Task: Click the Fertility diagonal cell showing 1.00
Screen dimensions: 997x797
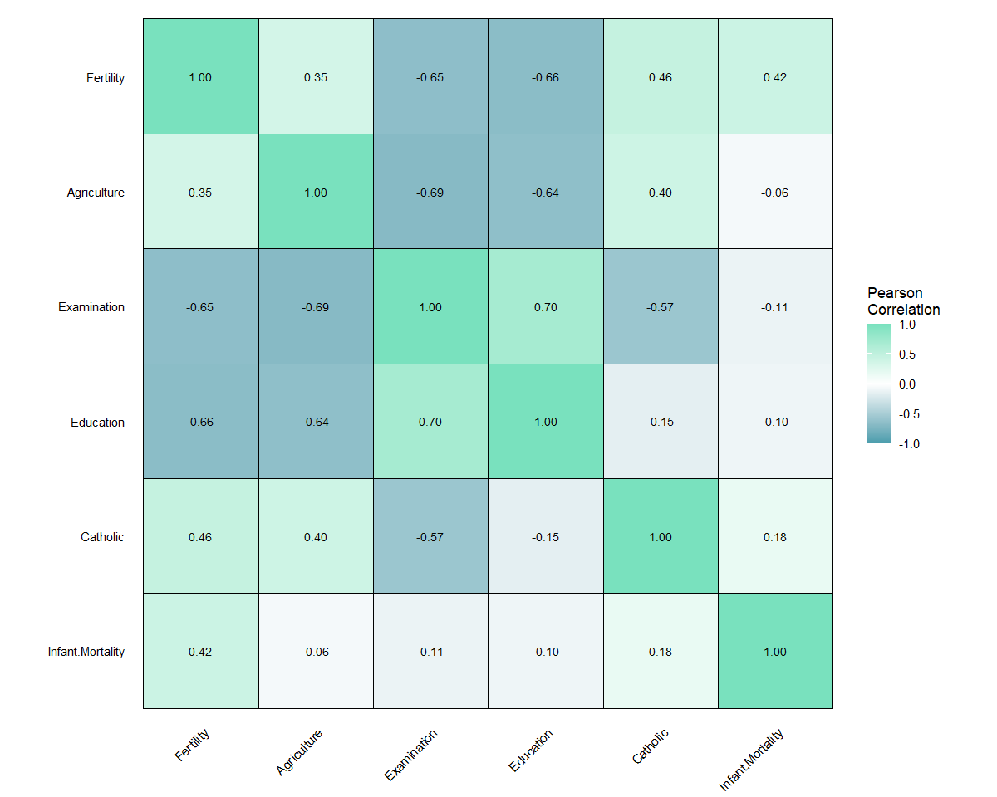Action: click(x=200, y=76)
